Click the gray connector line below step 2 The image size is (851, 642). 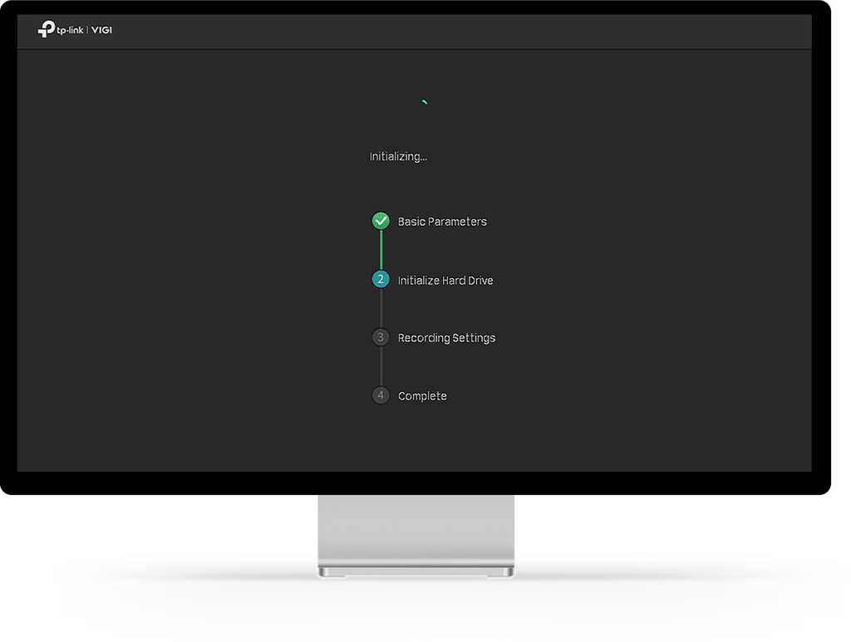381,308
